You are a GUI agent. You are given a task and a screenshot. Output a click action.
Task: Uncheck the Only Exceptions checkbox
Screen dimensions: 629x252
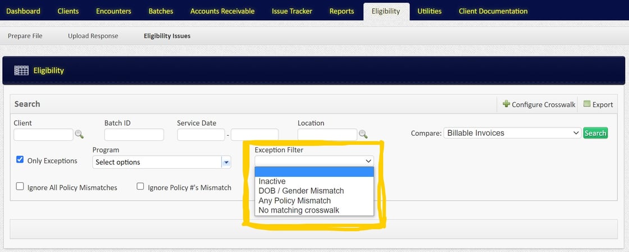pyautogui.click(x=20, y=160)
